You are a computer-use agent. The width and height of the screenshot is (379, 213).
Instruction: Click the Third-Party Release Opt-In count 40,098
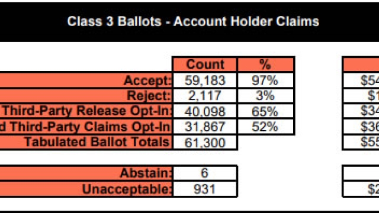coord(205,111)
